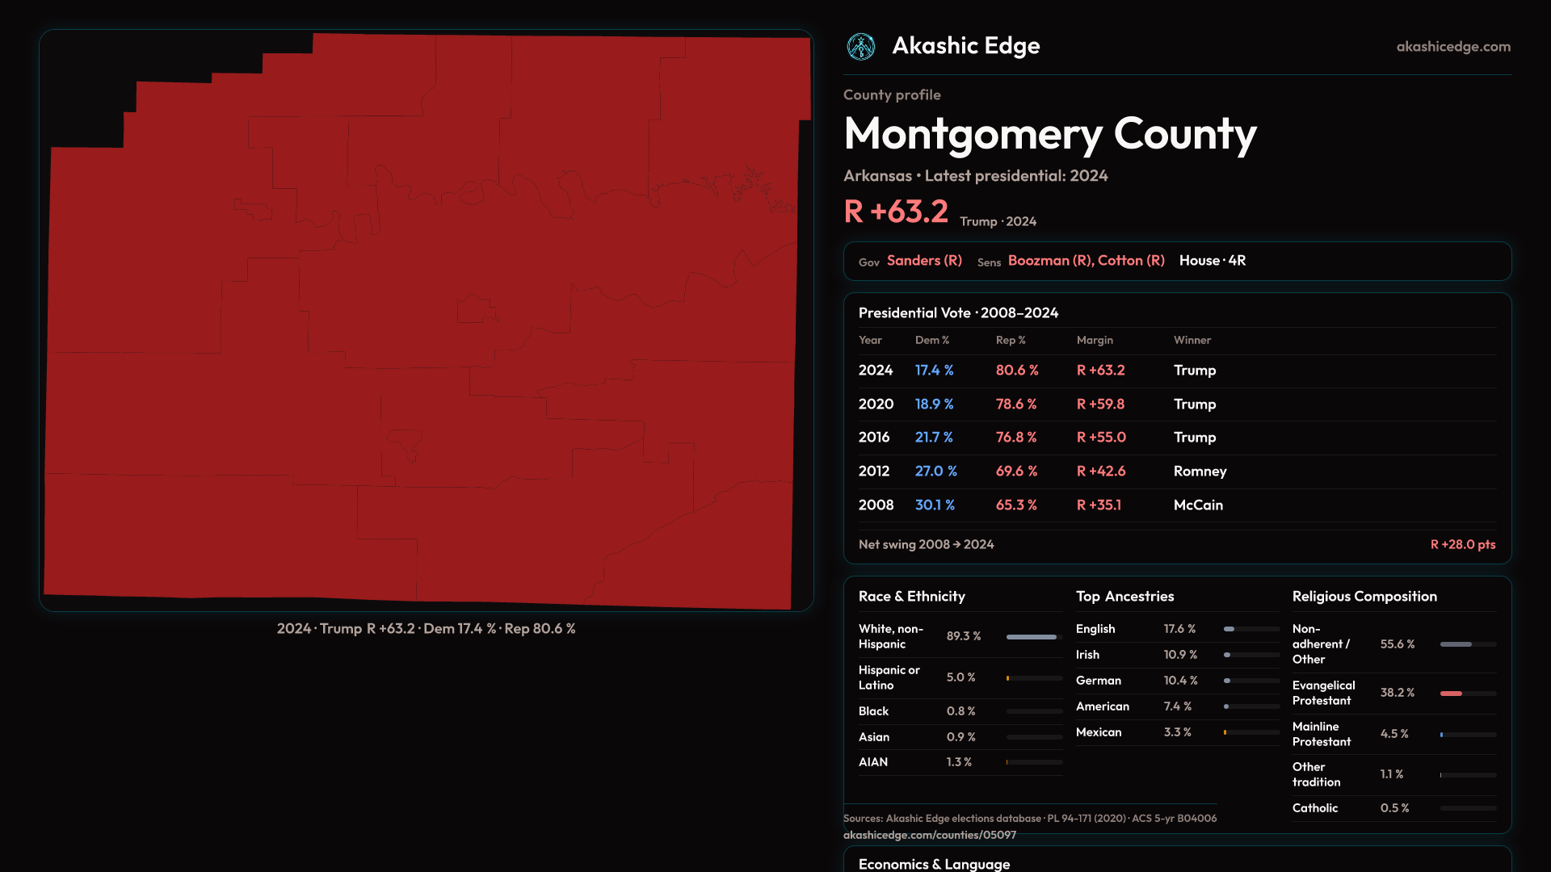1551x872 pixels.
Task: Open the akashicedge.com link in header
Action: (x=1453, y=47)
